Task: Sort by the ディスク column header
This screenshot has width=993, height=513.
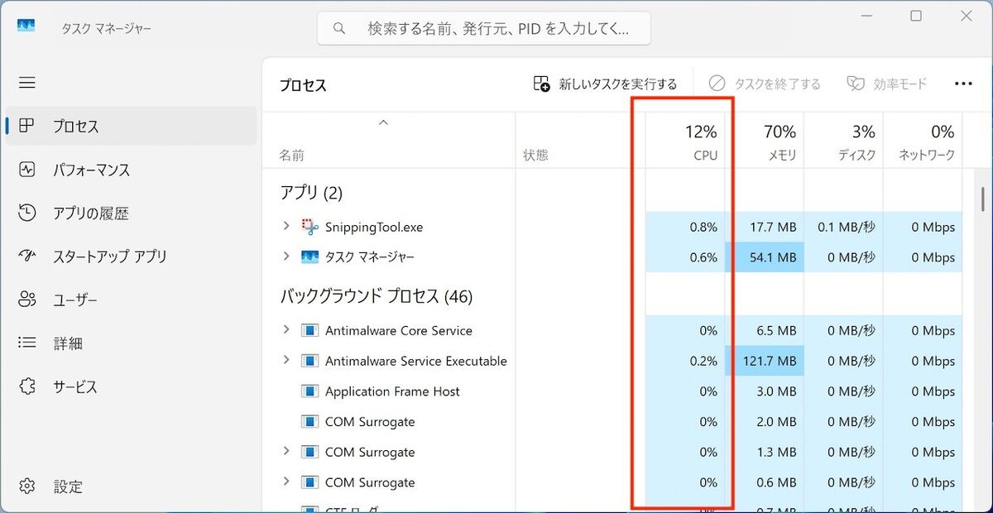Action: click(x=843, y=141)
